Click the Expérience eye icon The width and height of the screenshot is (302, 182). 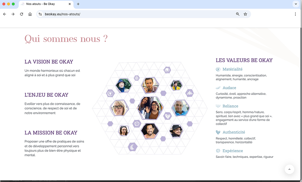click(x=218, y=151)
